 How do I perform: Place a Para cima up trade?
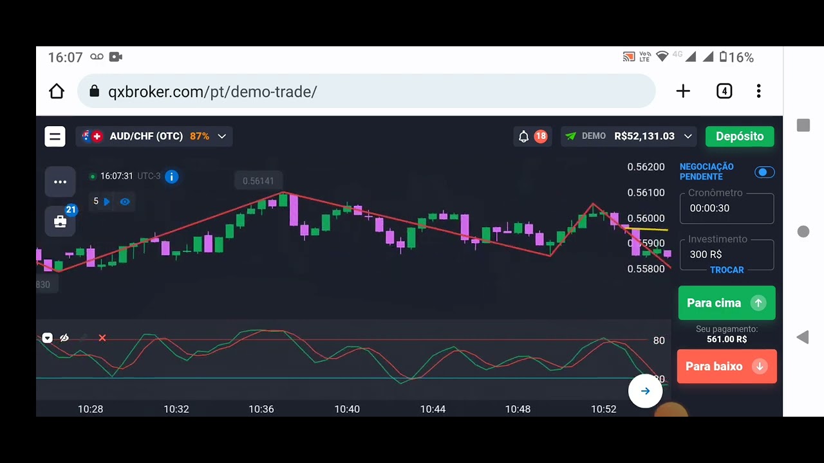click(x=727, y=303)
